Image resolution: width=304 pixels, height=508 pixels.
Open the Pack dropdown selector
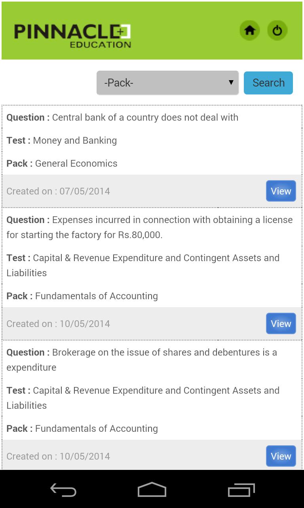pos(167,83)
